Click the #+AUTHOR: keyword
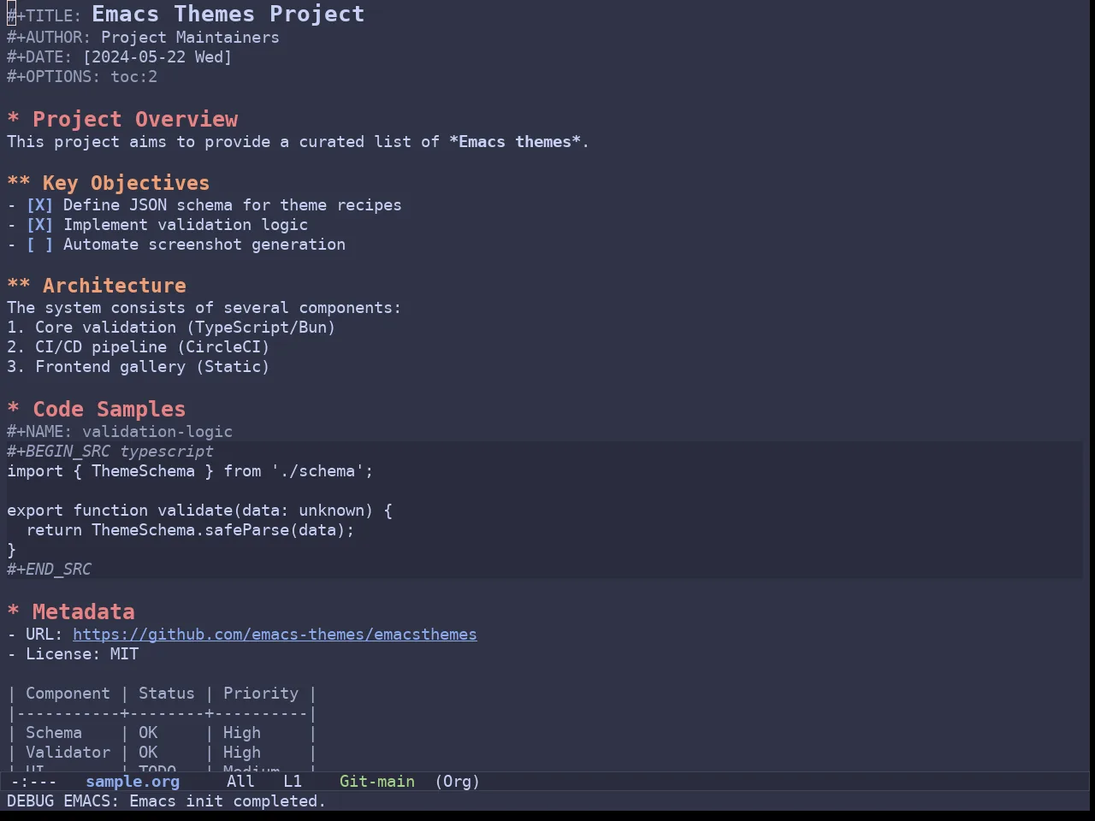The image size is (1095, 821). coord(49,38)
